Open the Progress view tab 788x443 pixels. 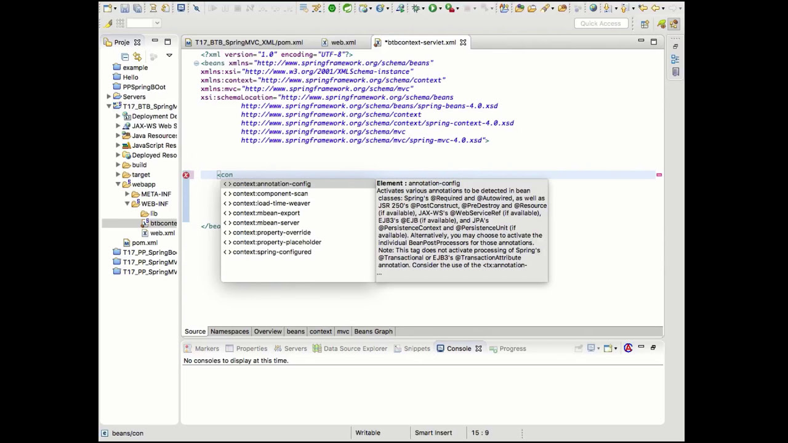click(x=508, y=348)
